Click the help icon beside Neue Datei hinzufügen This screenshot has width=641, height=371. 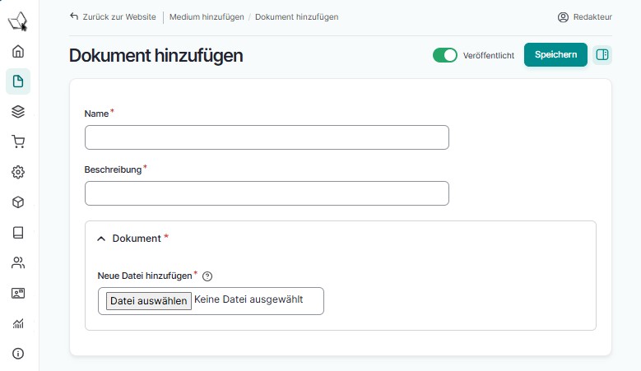pyautogui.click(x=207, y=276)
